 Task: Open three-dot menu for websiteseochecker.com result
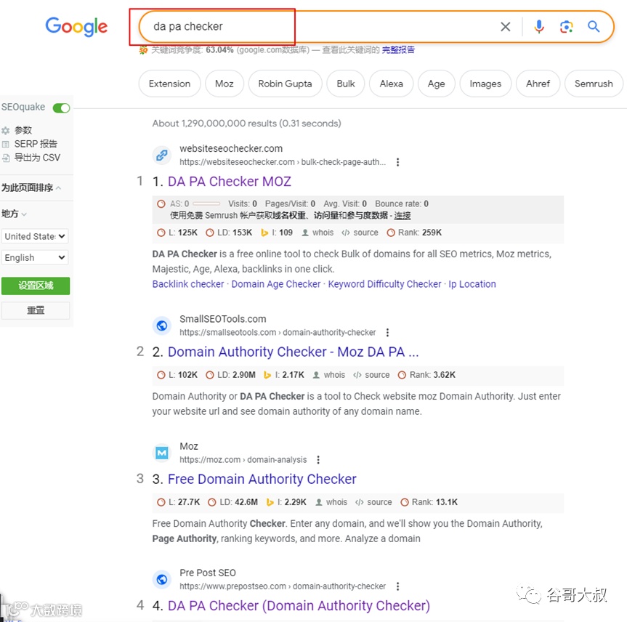(x=397, y=162)
